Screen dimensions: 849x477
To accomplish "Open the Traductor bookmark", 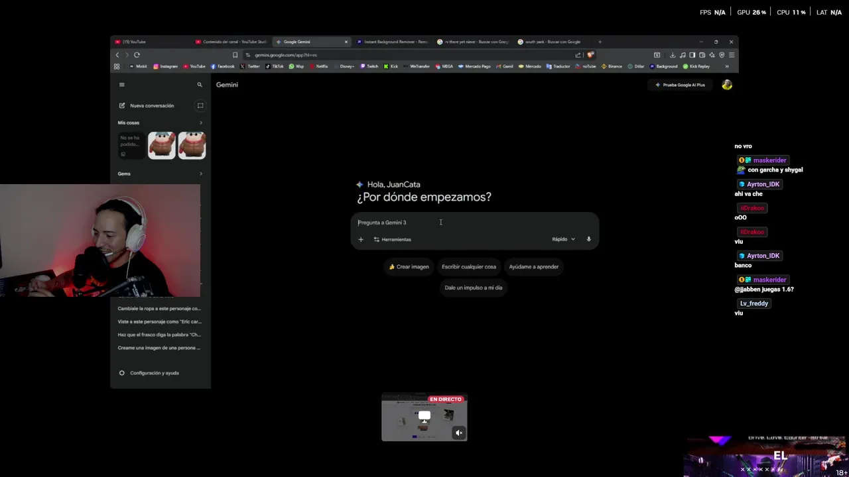I will [x=558, y=66].
